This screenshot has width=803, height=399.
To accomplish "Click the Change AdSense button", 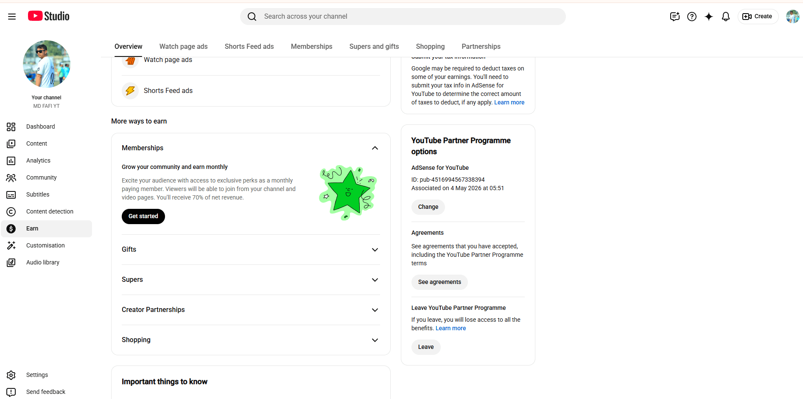I will pos(428,207).
